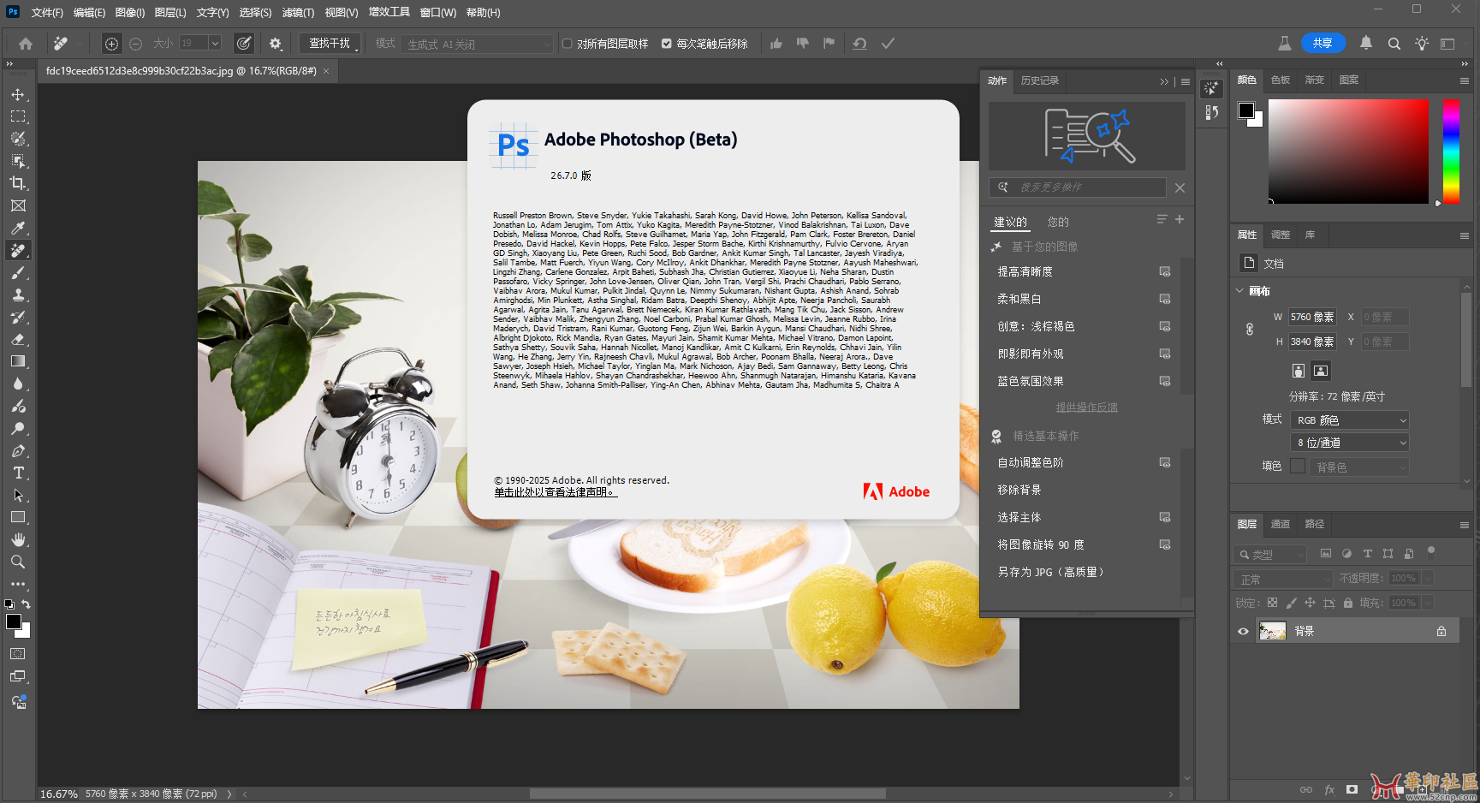Viewport: 1480px width, 803px height.
Task: Select the Move tool
Action: tap(18, 94)
